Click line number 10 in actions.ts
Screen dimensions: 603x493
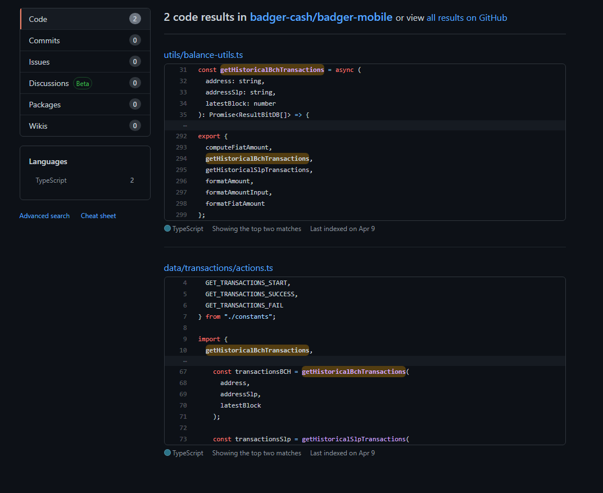183,350
